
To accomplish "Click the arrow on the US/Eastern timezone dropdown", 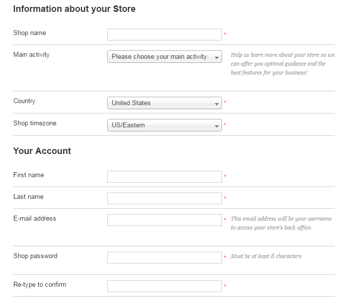I will [x=217, y=126].
